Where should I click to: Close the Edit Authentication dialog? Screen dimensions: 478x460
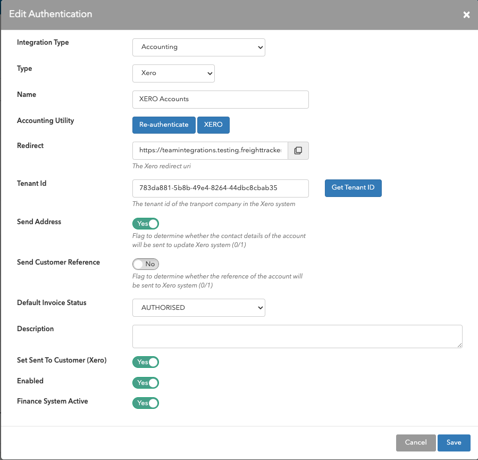pyautogui.click(x=466, y=15)
